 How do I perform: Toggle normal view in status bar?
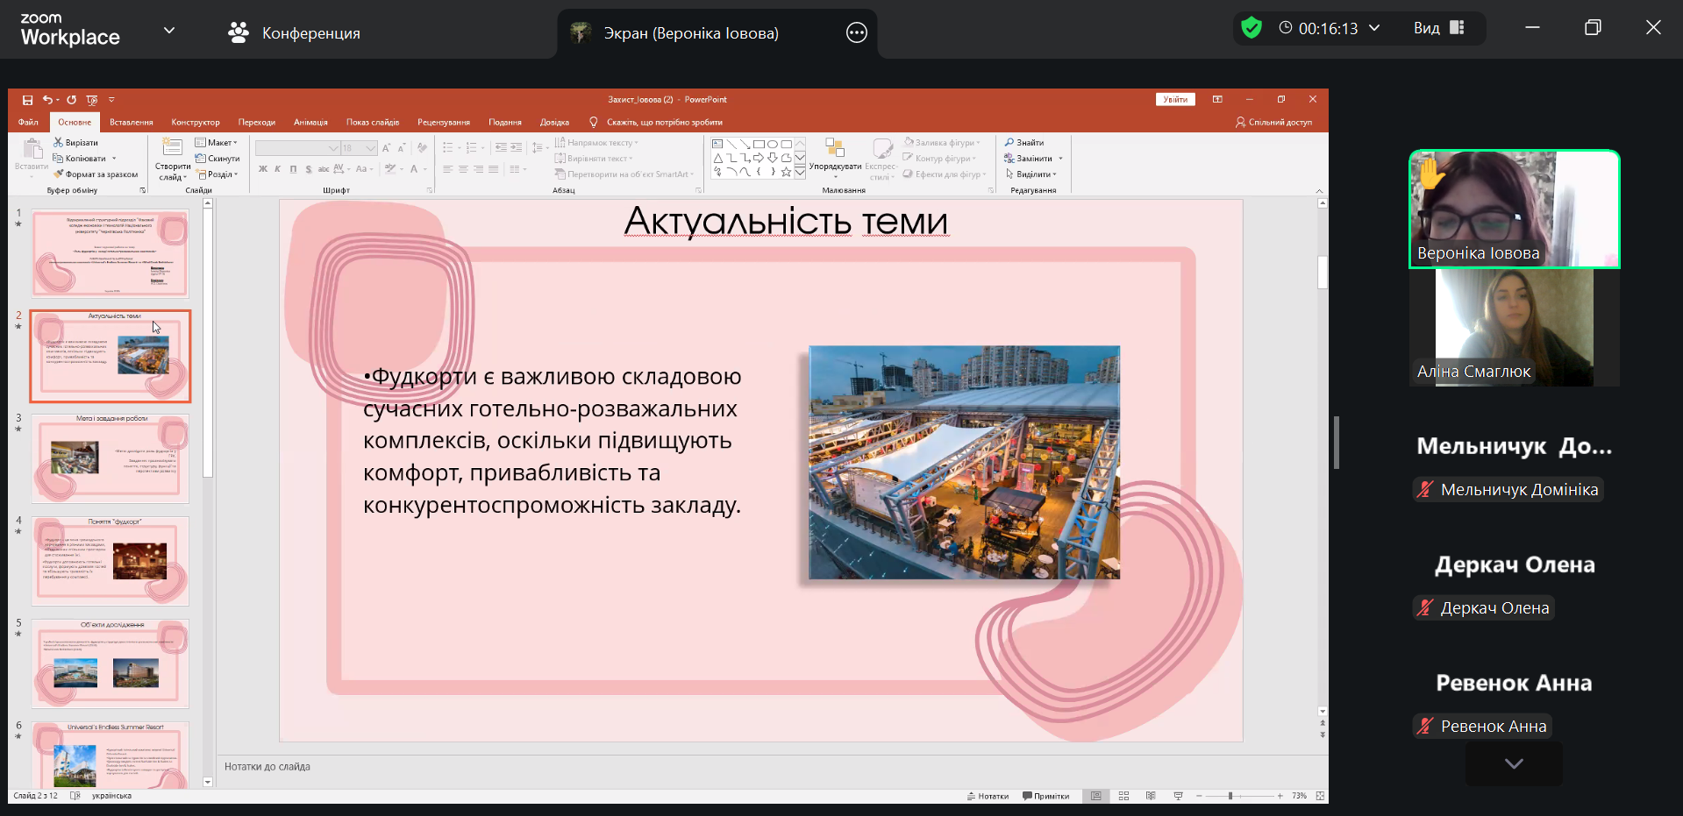click(1095, 796)
